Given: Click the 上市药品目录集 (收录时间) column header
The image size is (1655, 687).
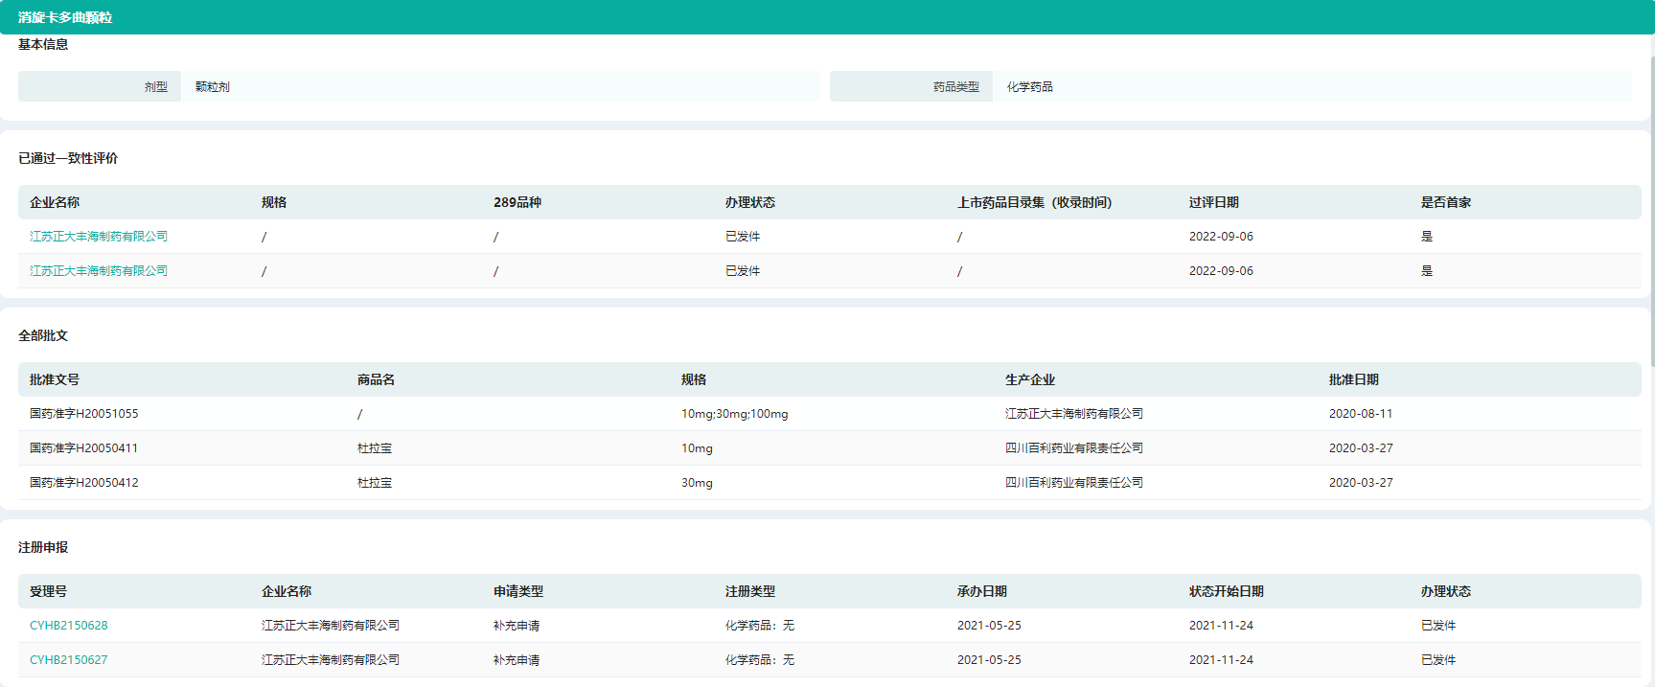Looking at the screenshot, I should tap(1034, 202).
